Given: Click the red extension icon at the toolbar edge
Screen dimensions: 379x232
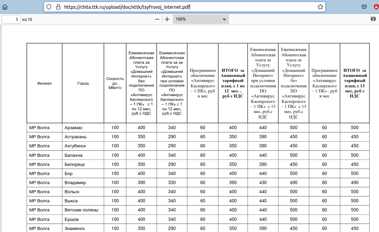Looking at the screenshot, I should pos(376,7).
